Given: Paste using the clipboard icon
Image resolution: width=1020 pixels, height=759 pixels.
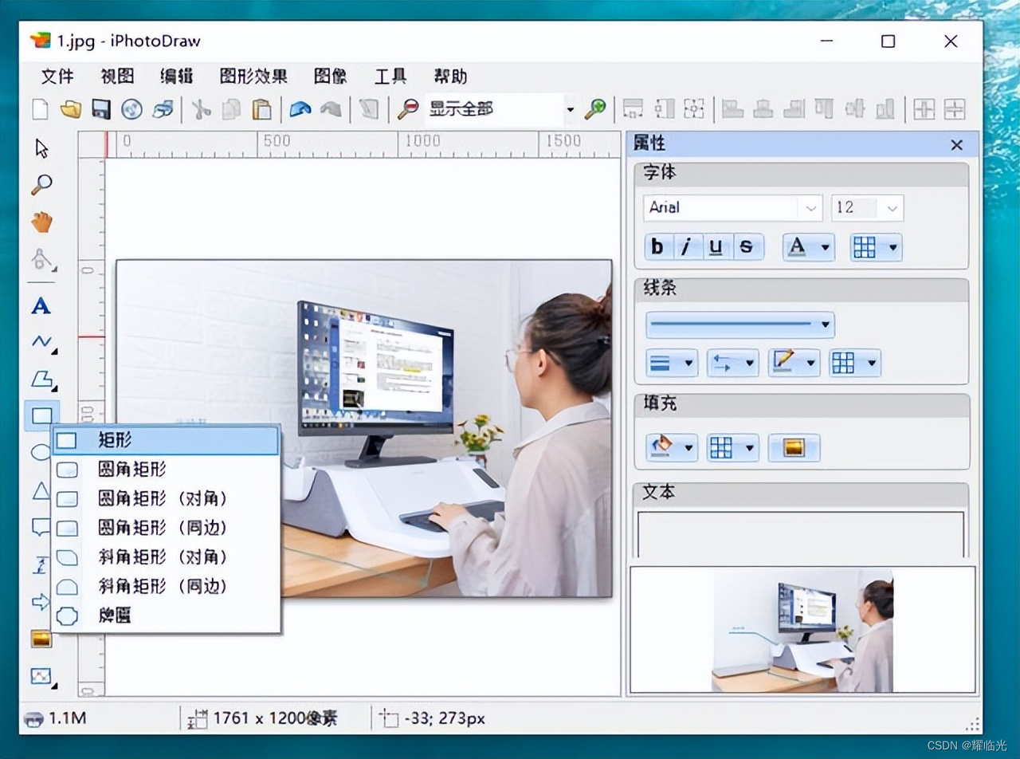Looking at the screenshot, I should [261, 109].
